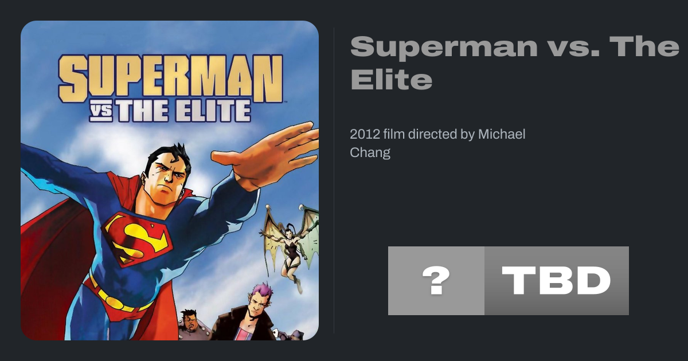Click the "2012 film directed by Michael" line

tap(437, 135)
